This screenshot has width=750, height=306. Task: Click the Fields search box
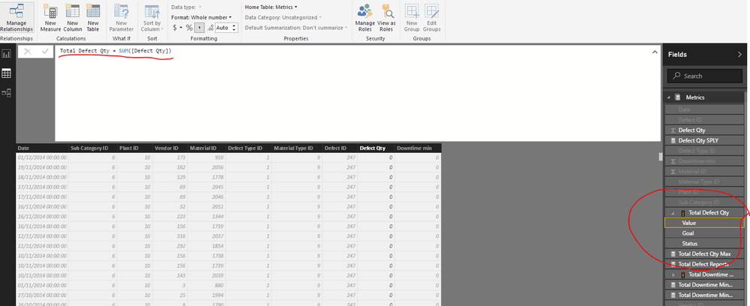coord(705,76)
